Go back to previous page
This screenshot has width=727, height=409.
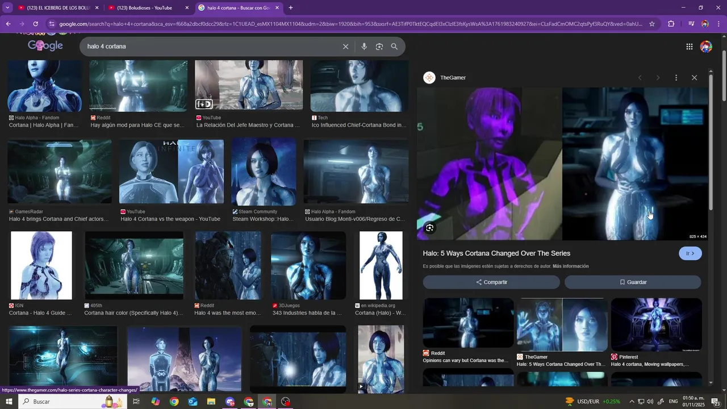click(8, 24)
